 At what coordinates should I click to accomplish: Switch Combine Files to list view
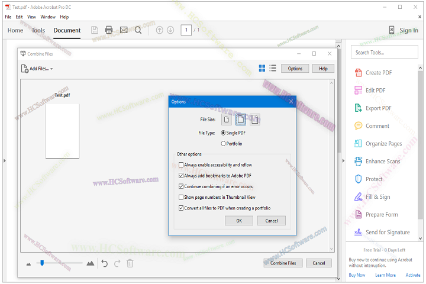[x=273, y=68]
